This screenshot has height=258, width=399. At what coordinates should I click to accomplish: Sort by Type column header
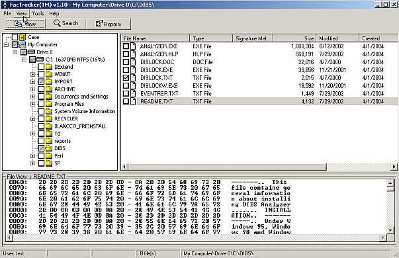[211, 38]
